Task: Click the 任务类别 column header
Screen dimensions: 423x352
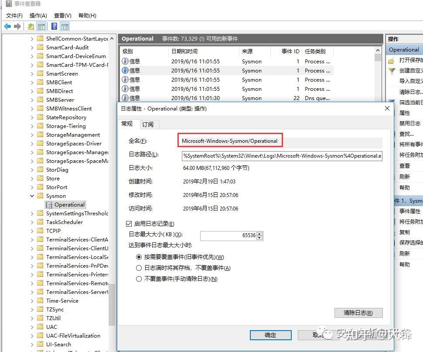Action: (x=318, y=52)
